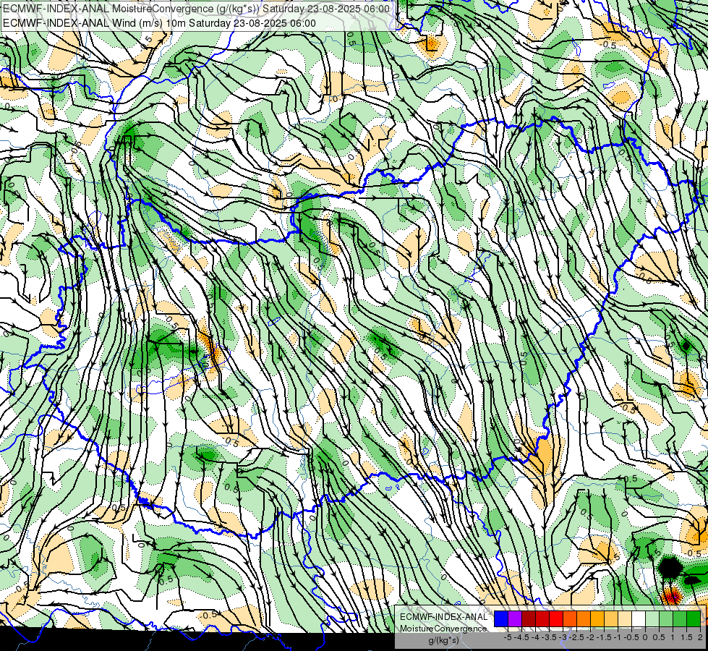This screenshot has width=708, height=651.
Task: Click the legend unit label g/(kg*s)
Action: coord(444,640)
